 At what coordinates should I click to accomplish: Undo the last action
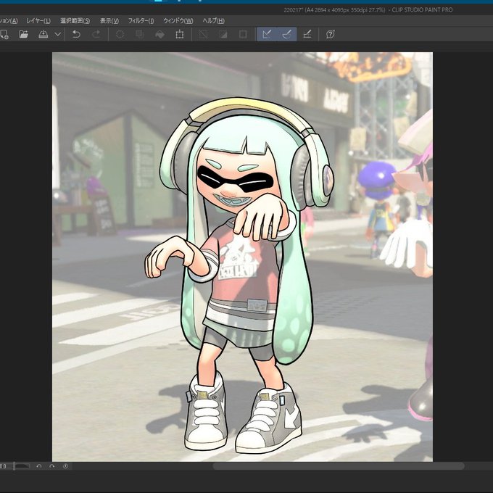click(76, 34)
